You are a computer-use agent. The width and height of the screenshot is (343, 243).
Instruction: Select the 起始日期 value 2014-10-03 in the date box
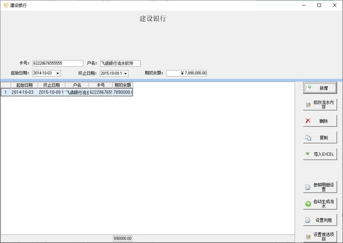pyautogui.click(x=43, y=73)
